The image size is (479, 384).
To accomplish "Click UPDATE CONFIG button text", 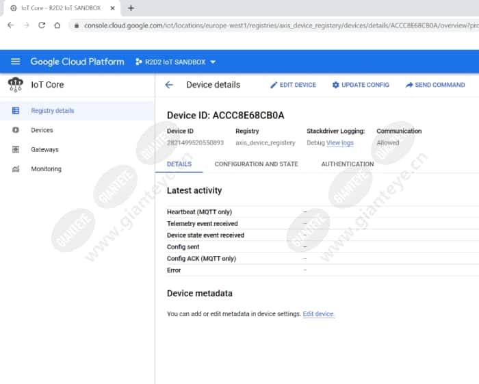I will [x=365, y=85].
